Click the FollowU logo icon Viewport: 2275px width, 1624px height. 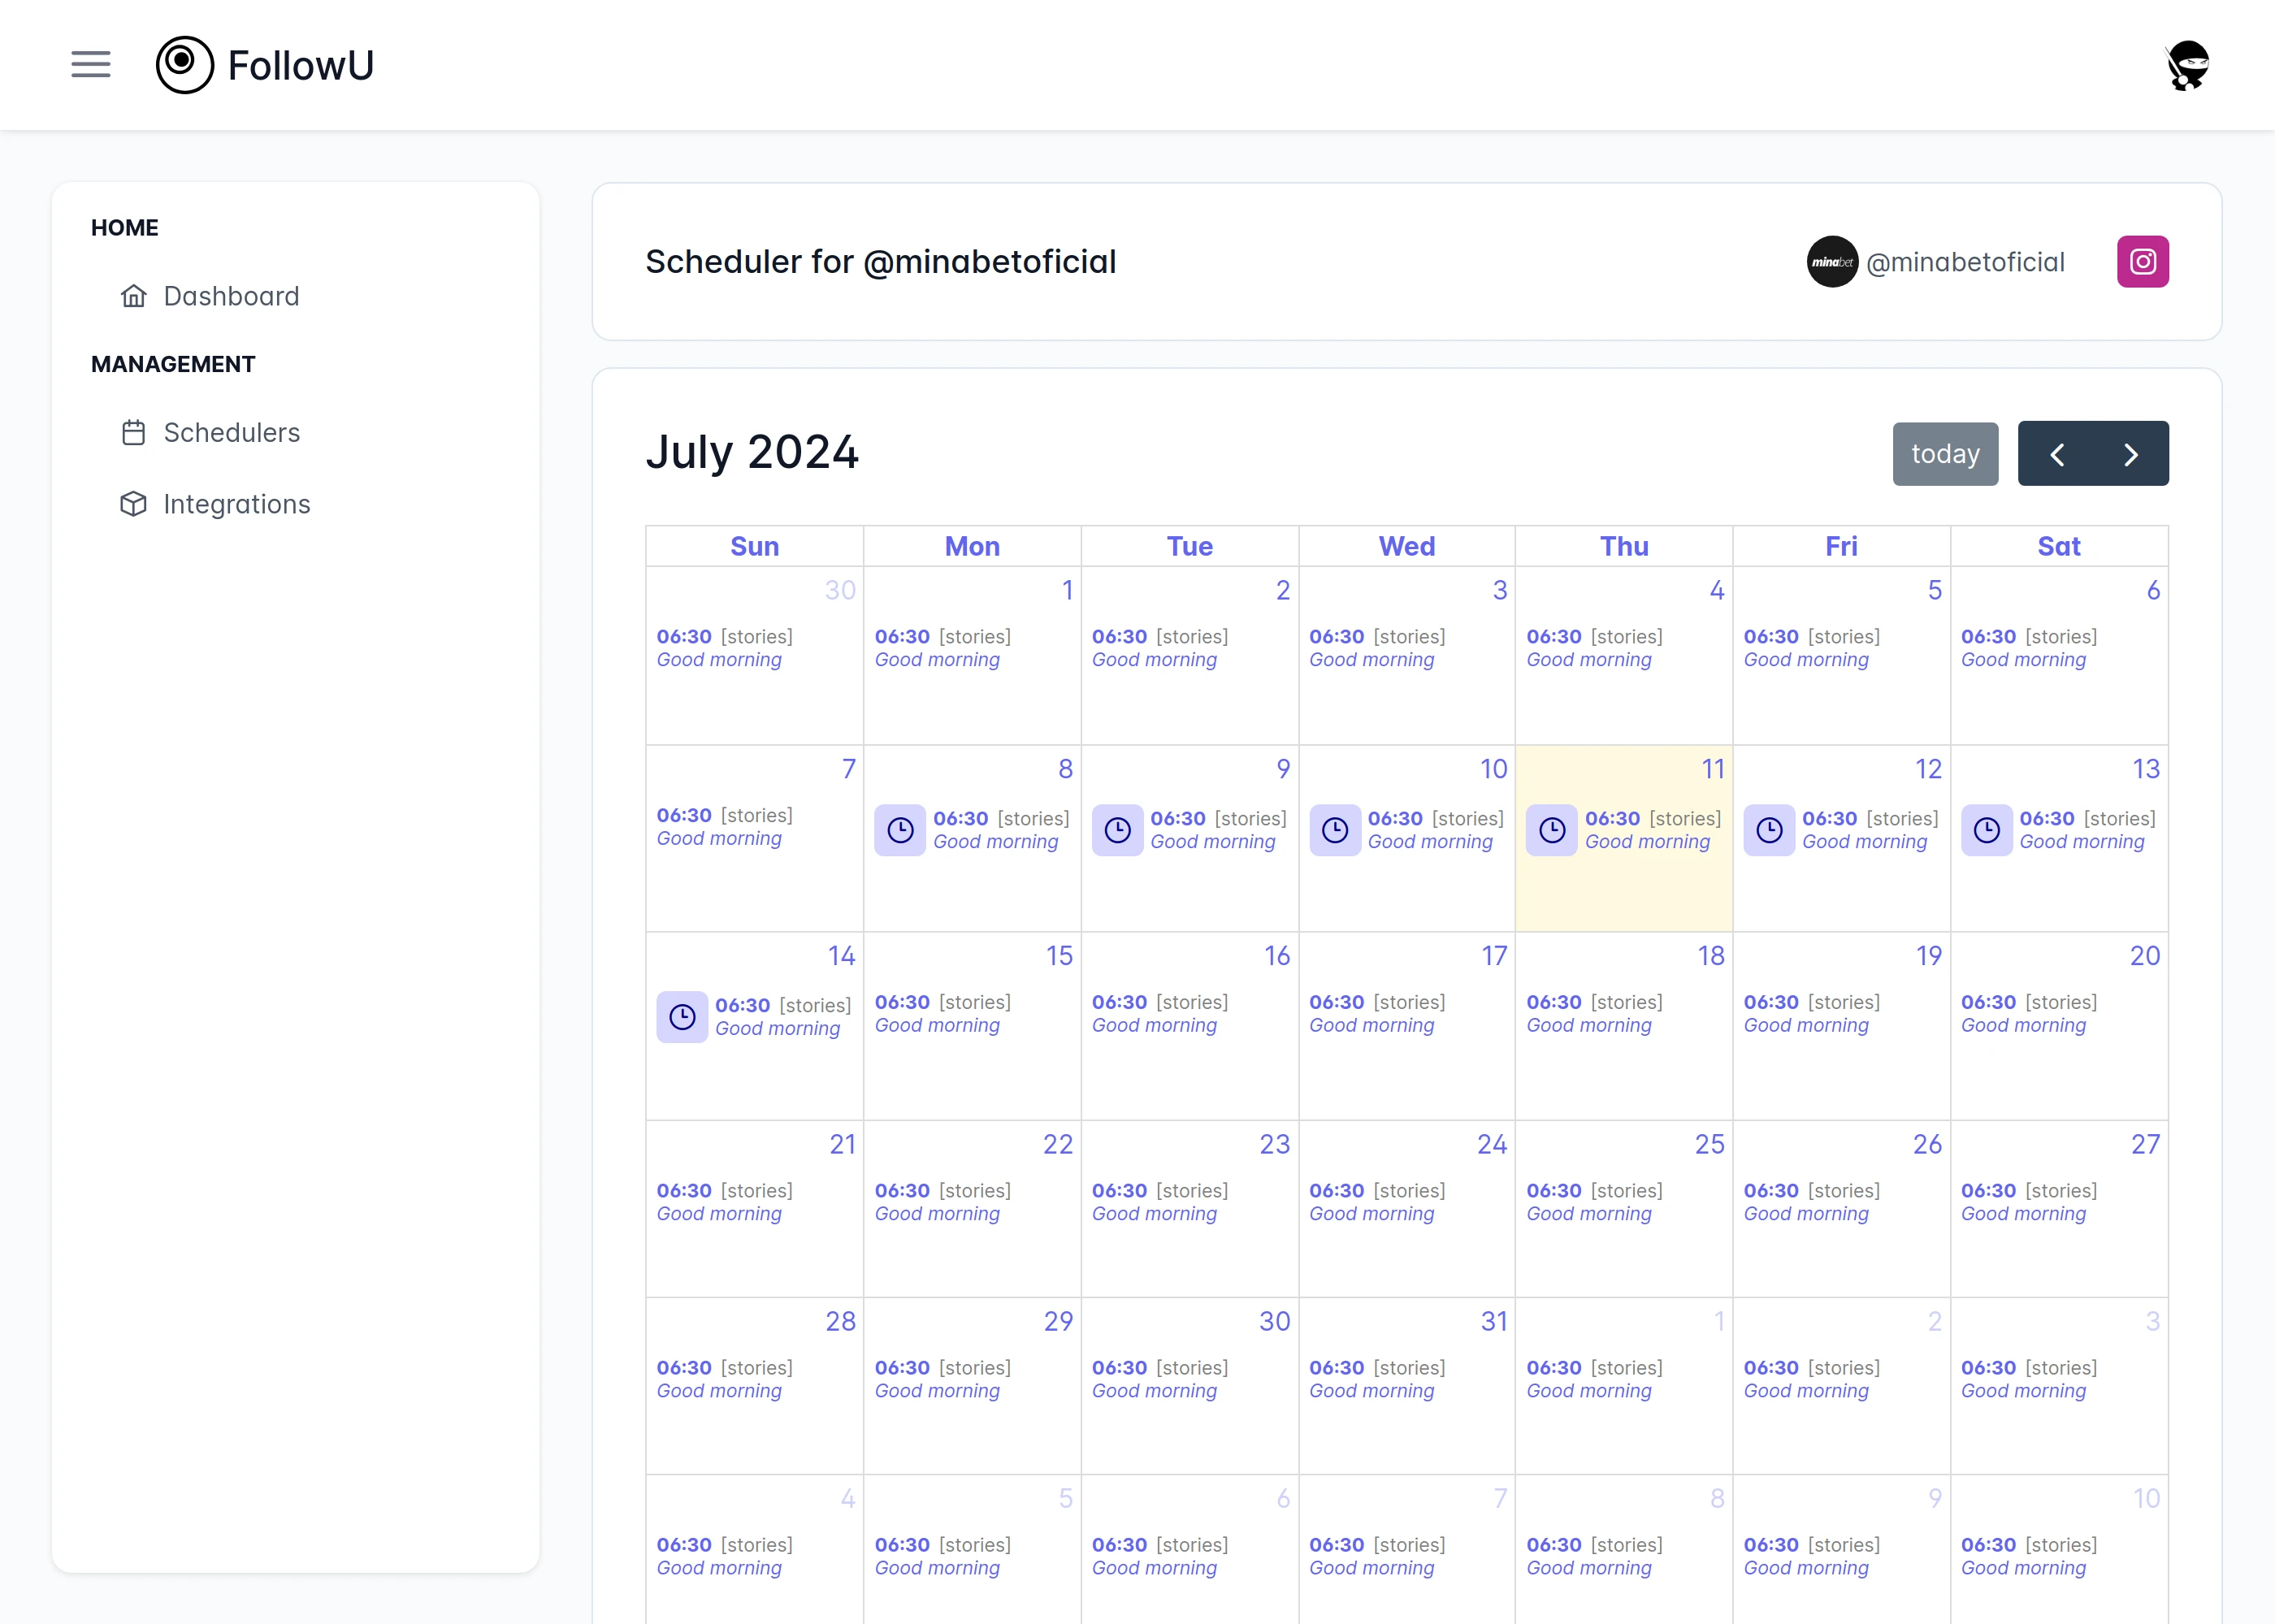pyautogui.click(x=185, y=65)
